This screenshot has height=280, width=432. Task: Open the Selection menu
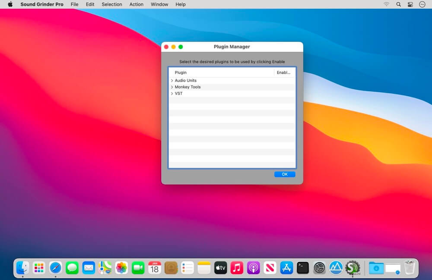point(111,4)
